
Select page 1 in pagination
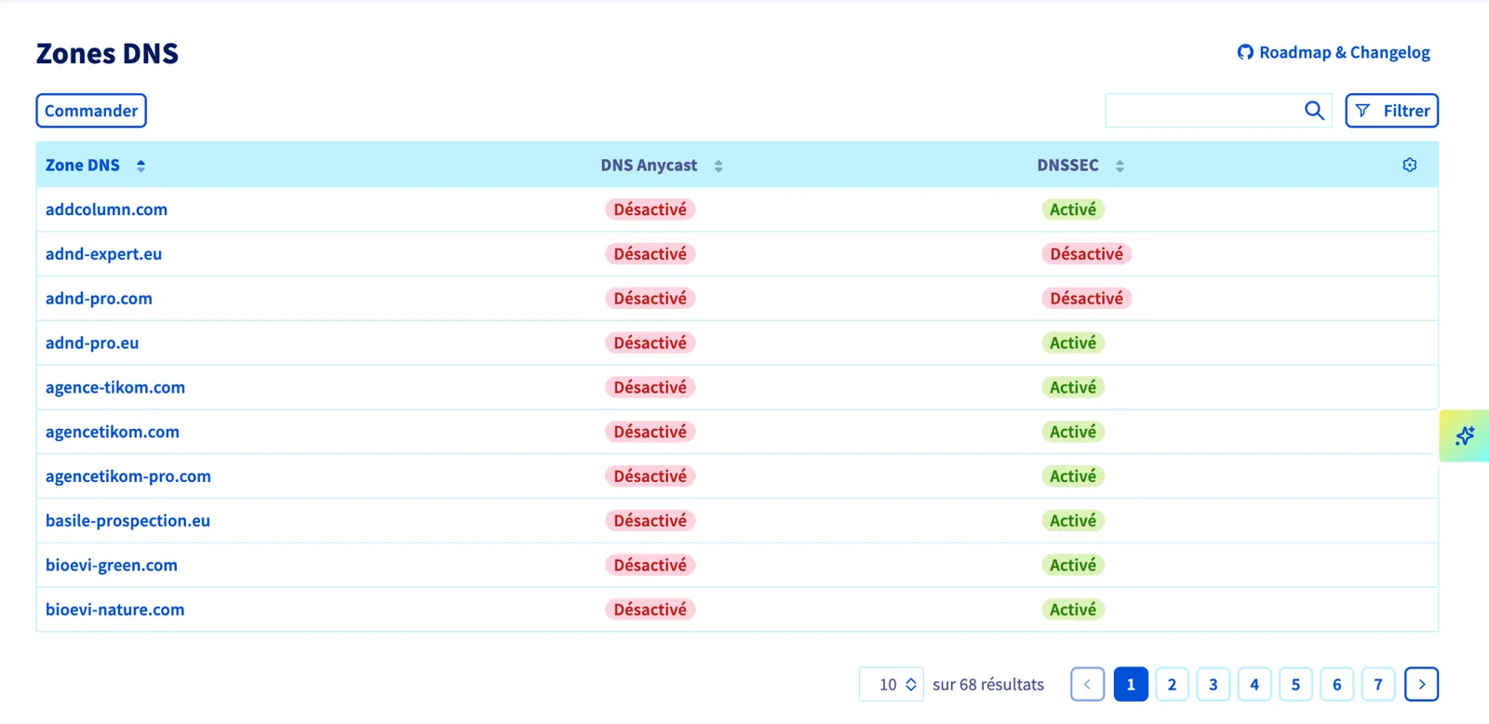(1131, 685)
